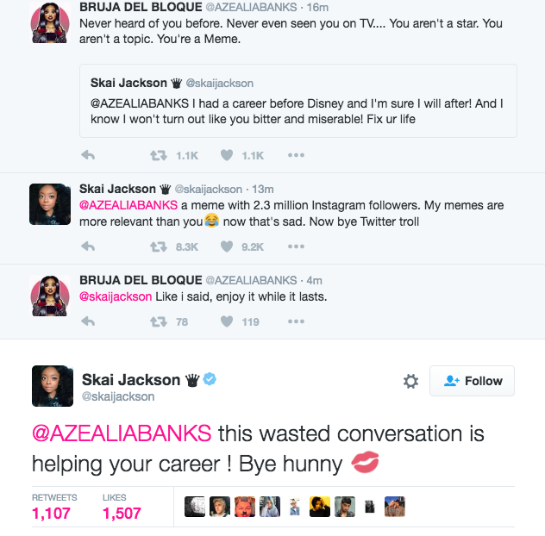The image size is (545, 536).
Task: Retweet the tweet with 78 retweets
Action: click(159, 321)
